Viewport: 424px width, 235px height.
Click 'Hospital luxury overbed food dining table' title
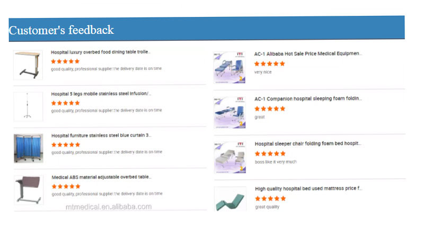click(101, 52)
